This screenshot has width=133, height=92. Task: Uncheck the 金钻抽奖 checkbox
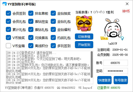point(53,13)
